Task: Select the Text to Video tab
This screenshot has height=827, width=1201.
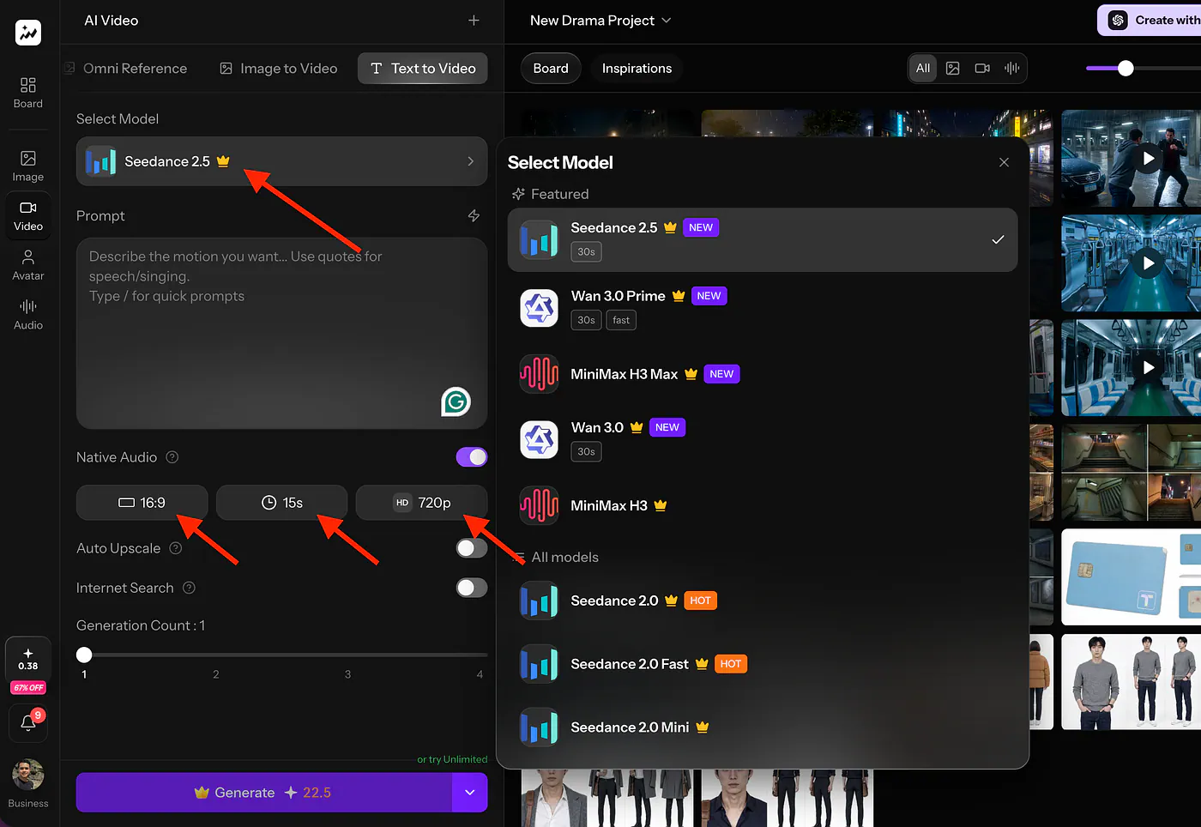Action: click(423, 69)
